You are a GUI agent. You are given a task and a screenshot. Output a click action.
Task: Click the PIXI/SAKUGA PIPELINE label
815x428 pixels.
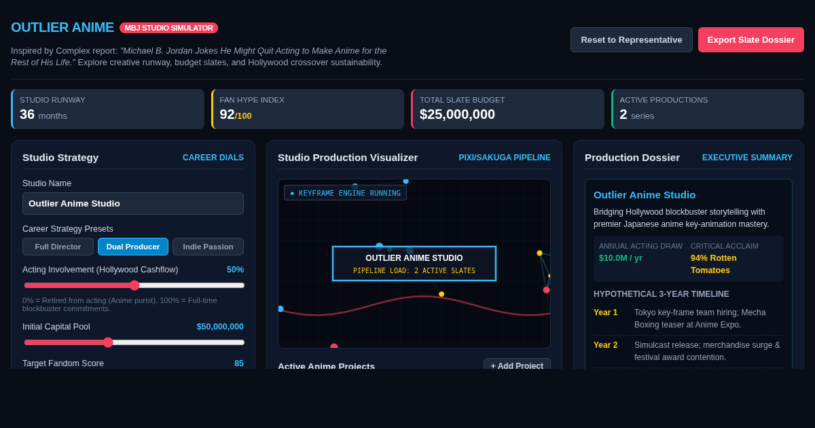(505, 158)
